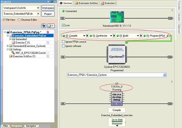Click the project view options icon button
Image resolution: width=182 pixels, height=128 pixels.
pos(51,26)
